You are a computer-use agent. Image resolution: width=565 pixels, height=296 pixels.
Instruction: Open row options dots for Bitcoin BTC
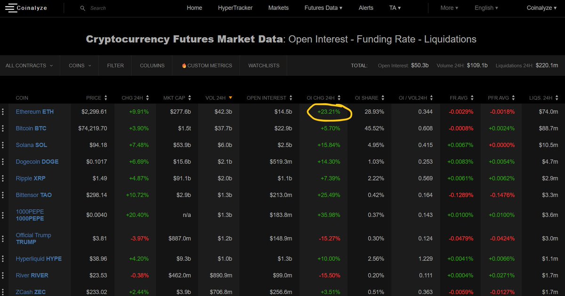pyautogui.click(x=3, y=128)
